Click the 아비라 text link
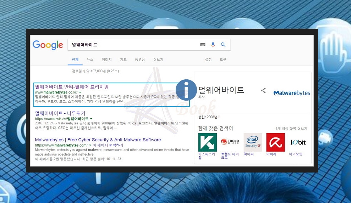This screenshot has height=203, width=351. 271,154
